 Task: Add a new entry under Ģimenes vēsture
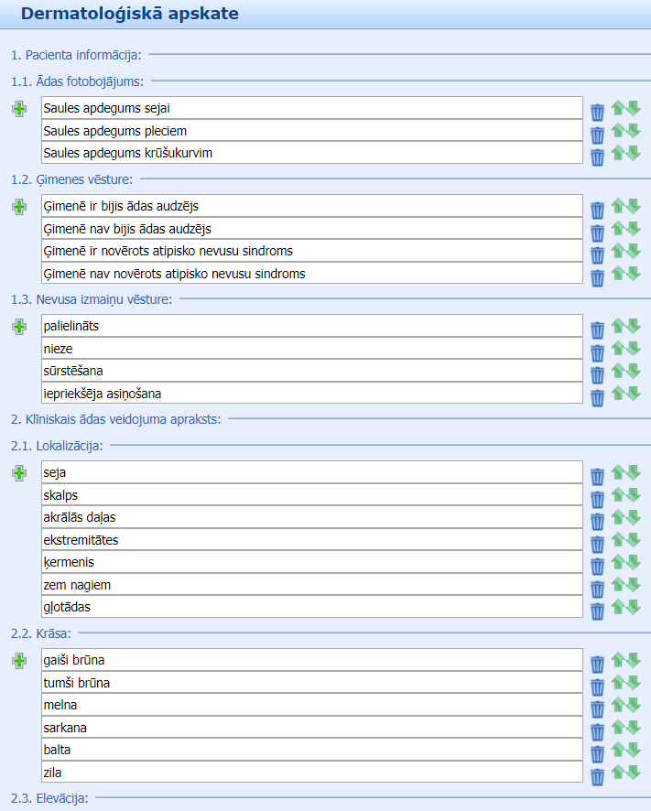pos(19,207)
